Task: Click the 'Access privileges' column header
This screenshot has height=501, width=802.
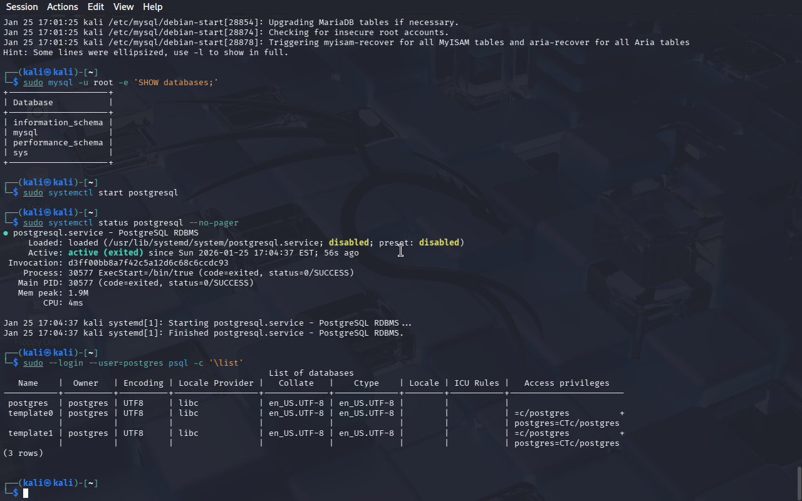Action: 566,383
